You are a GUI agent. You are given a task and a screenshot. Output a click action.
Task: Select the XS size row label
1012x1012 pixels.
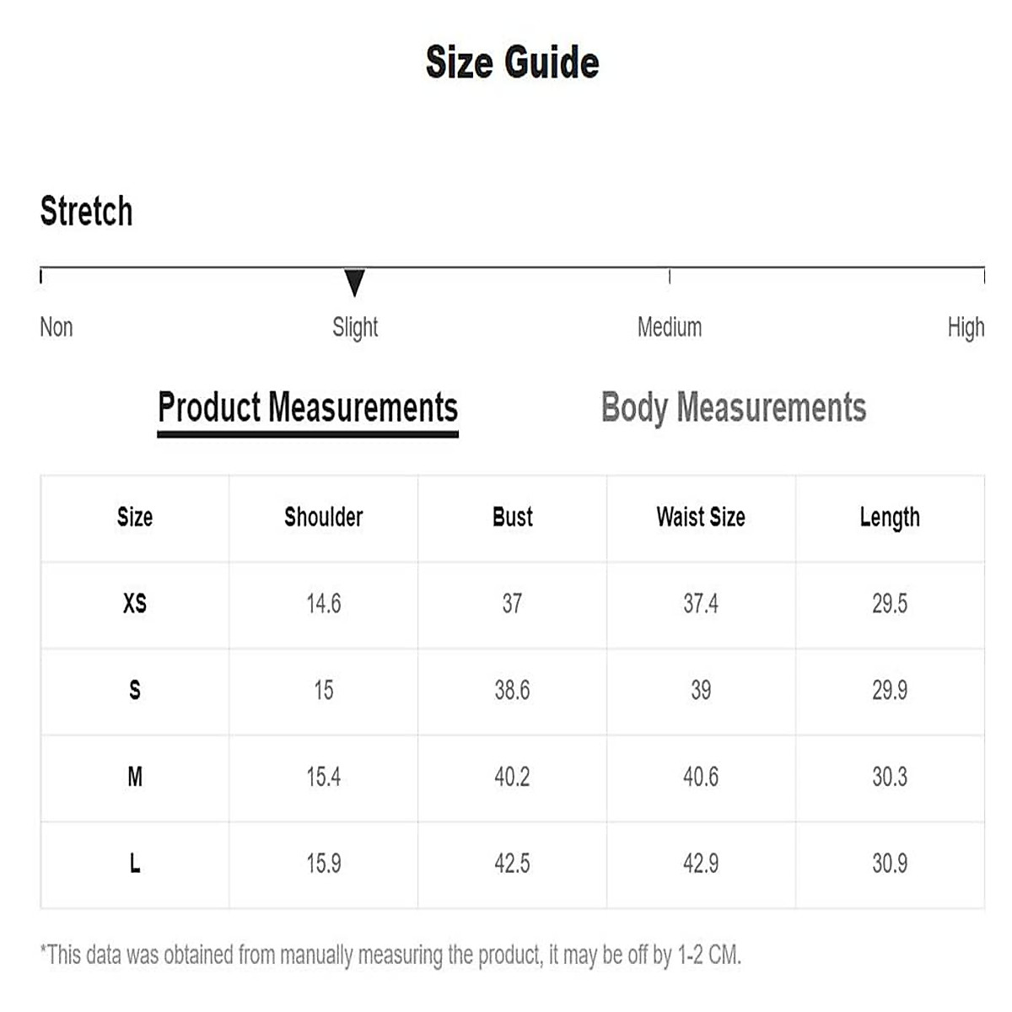[135, 604]
